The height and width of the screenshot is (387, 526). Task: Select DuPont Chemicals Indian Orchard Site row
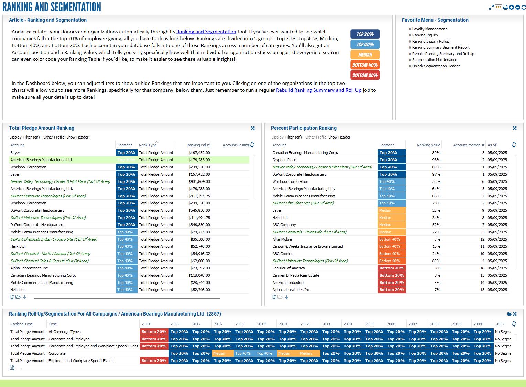pos(129,239)
